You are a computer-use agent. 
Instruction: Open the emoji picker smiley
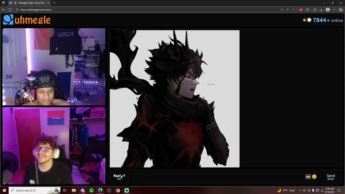[x=314, y=177]
